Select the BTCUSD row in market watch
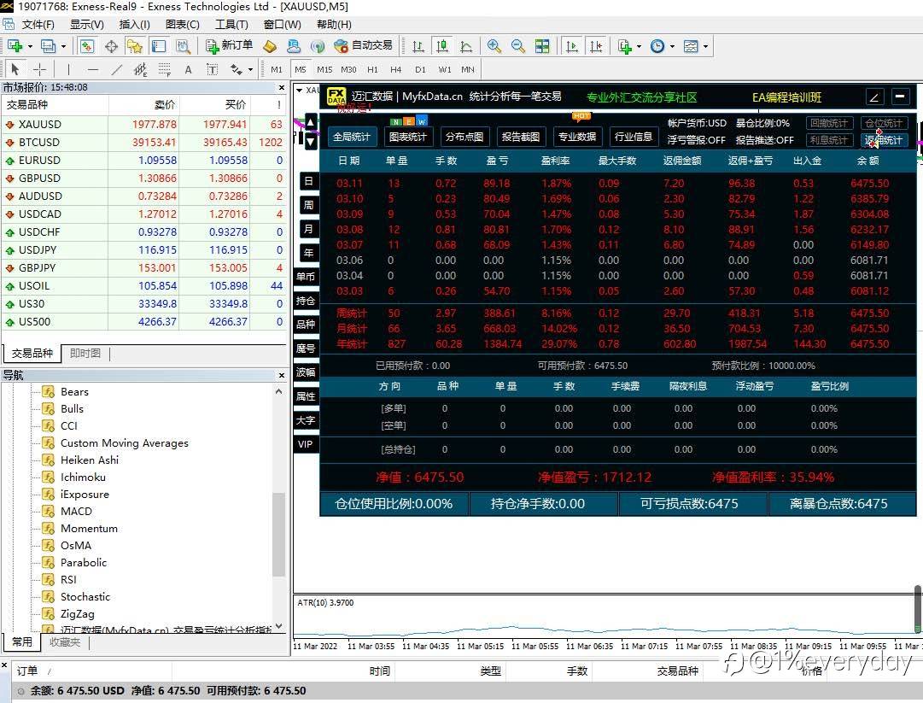 click(143, 143)
